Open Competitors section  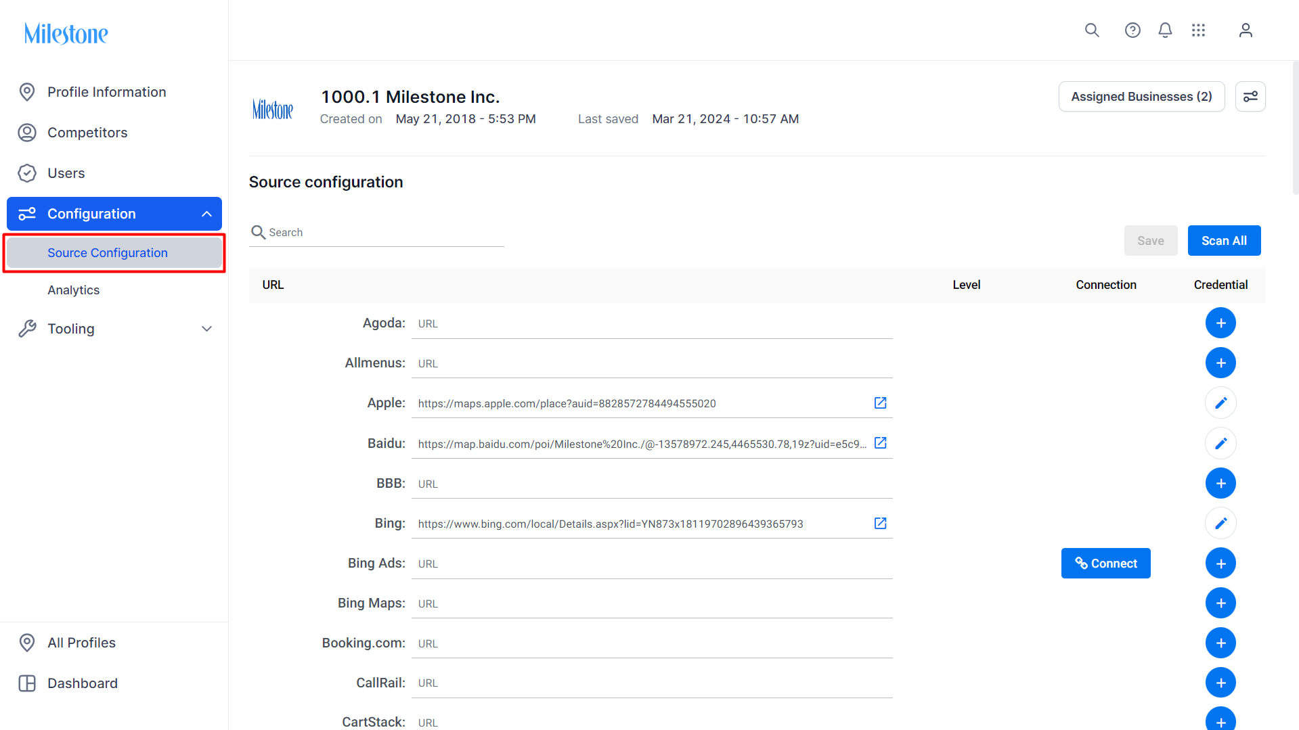[x=114, y=133]
